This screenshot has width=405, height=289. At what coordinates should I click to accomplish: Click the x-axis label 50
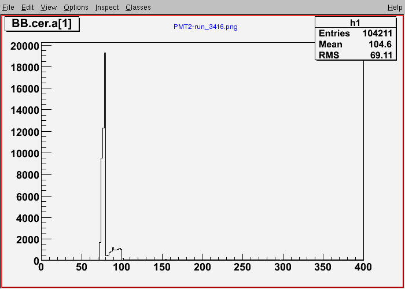pyautogui.click(x=82, y=267)
